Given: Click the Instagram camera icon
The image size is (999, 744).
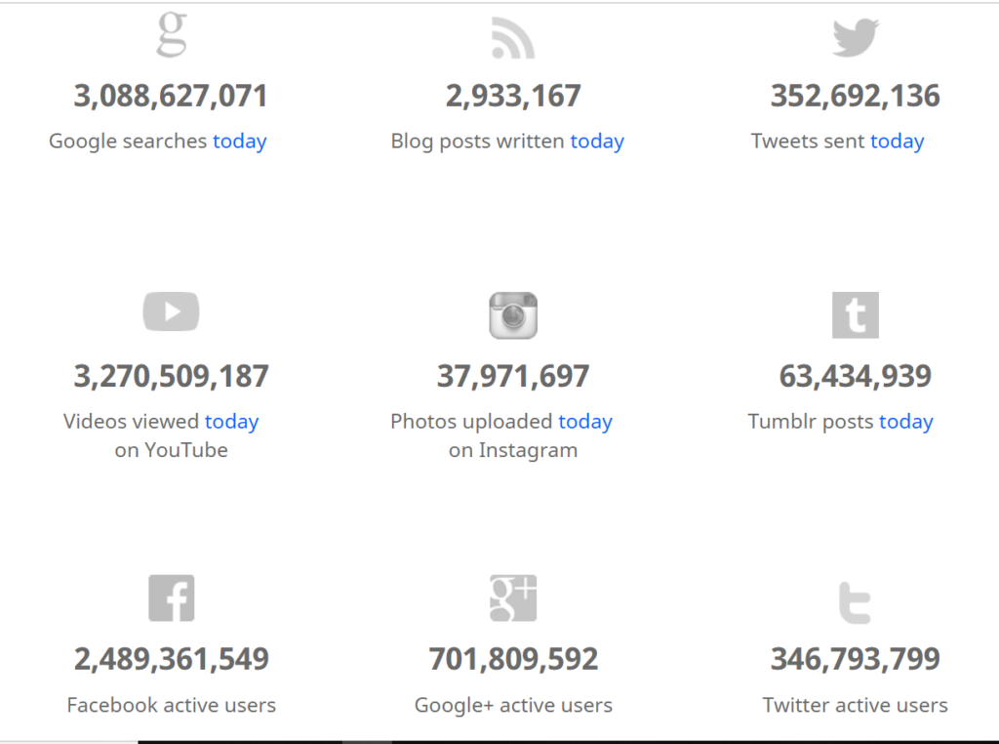Looking at the screenshot, I should point(513,315).
